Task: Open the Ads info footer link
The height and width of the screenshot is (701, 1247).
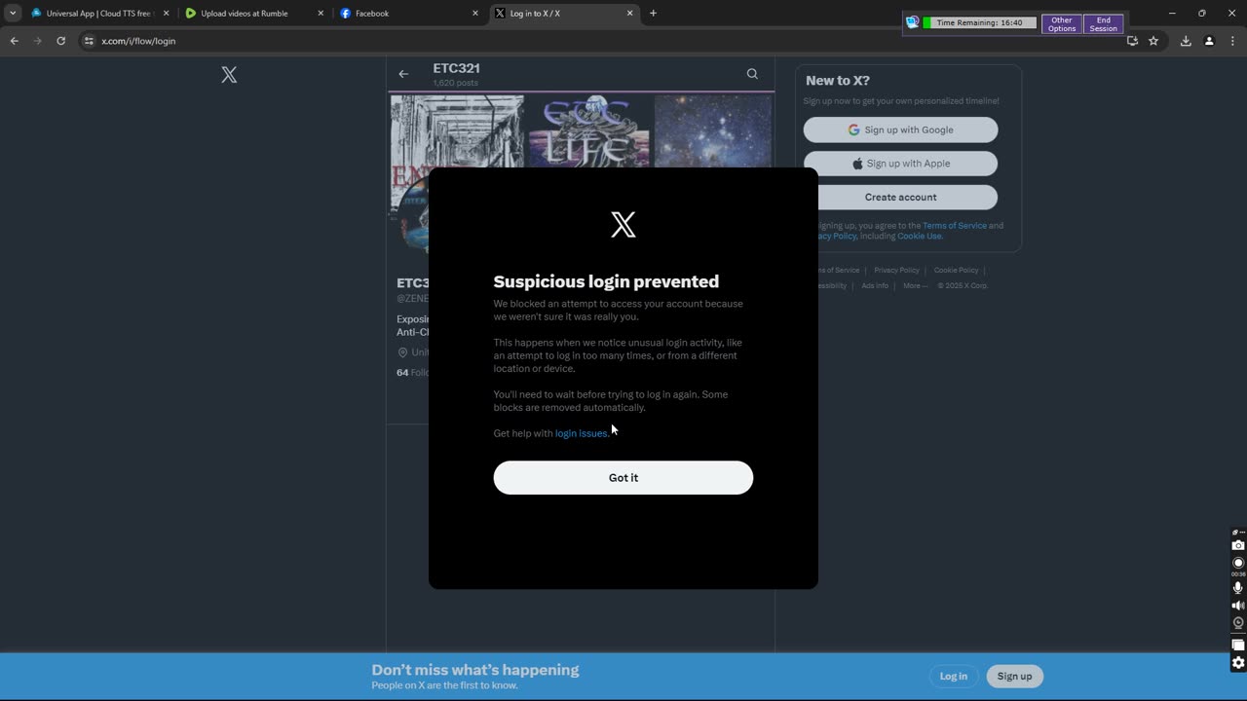Action: (875, 286)
